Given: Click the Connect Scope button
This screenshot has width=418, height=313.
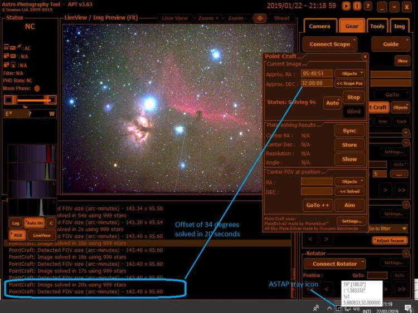Looking at the screenshot, I should 330,44.
